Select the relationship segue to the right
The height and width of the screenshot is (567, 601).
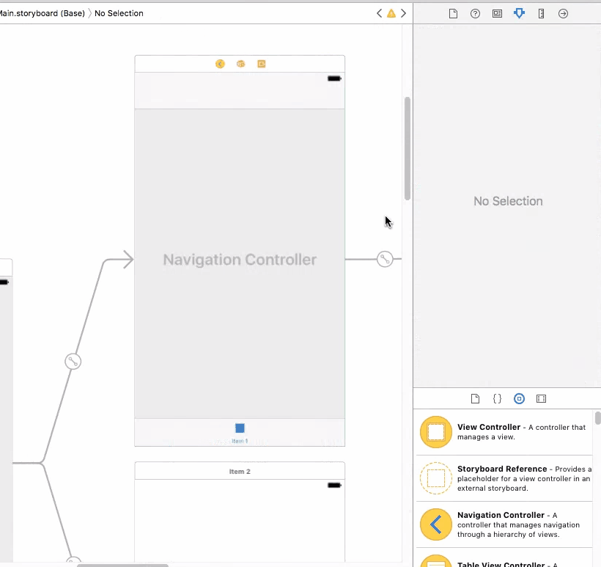(385, 260)
